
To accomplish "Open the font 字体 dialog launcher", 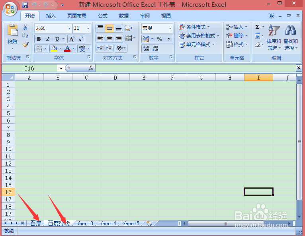I will point(89,57).
